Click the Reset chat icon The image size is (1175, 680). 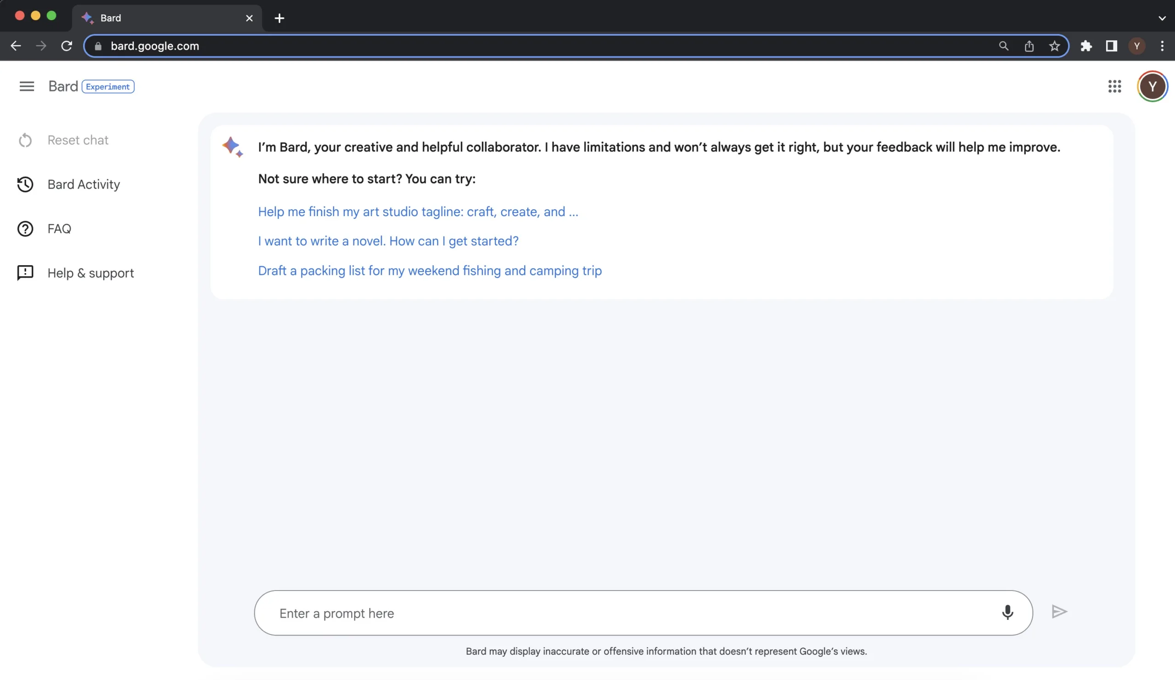click(25, 140)
